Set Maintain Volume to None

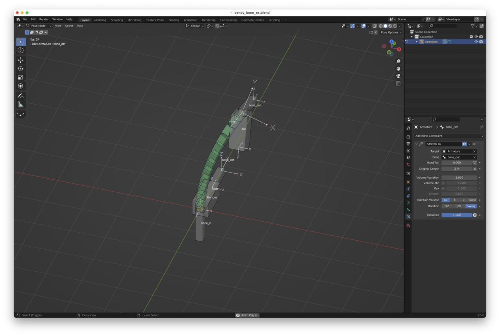472,200
